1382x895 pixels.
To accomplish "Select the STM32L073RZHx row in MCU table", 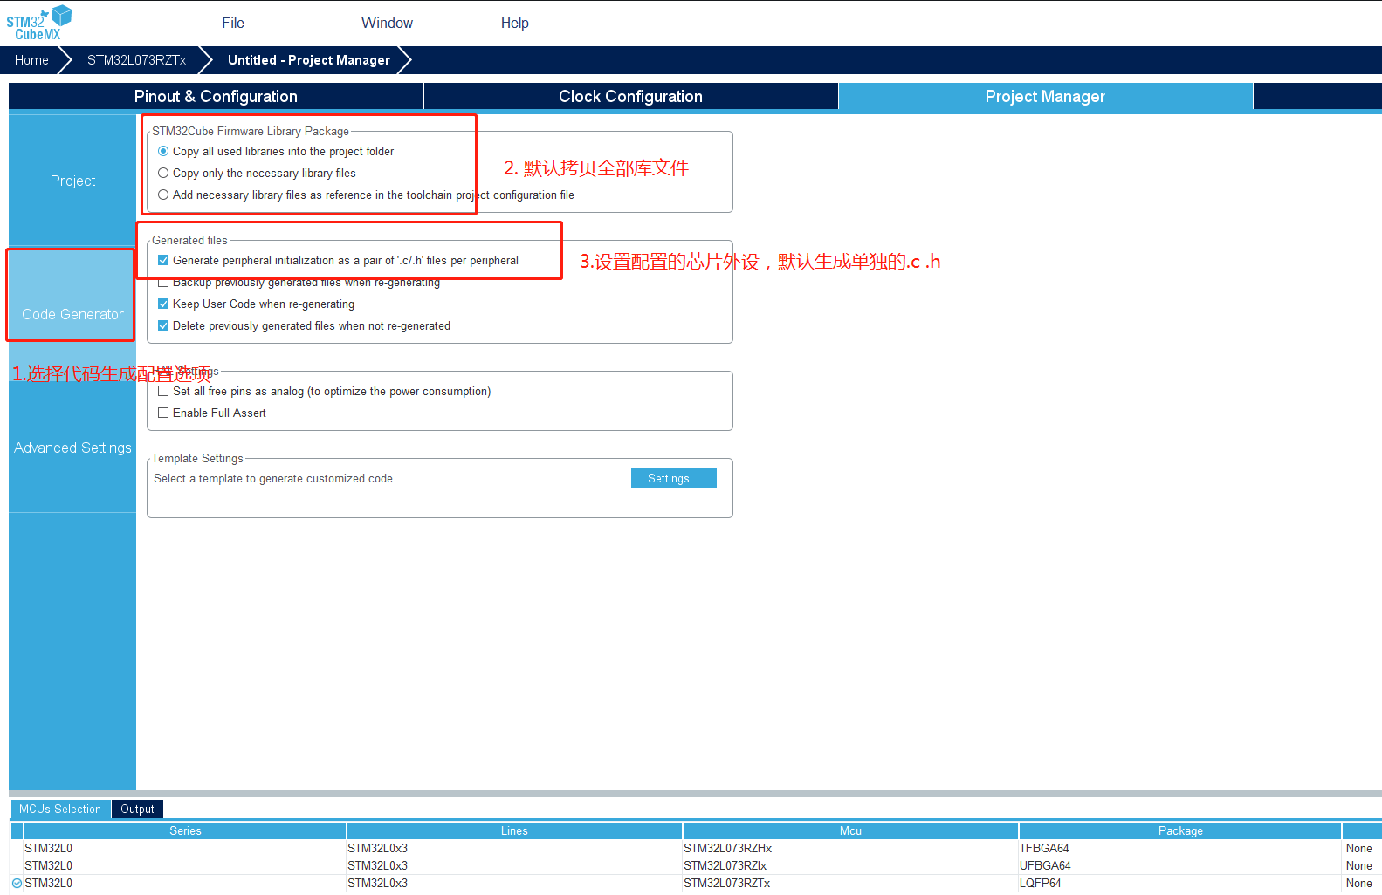I will click(727, 848).
